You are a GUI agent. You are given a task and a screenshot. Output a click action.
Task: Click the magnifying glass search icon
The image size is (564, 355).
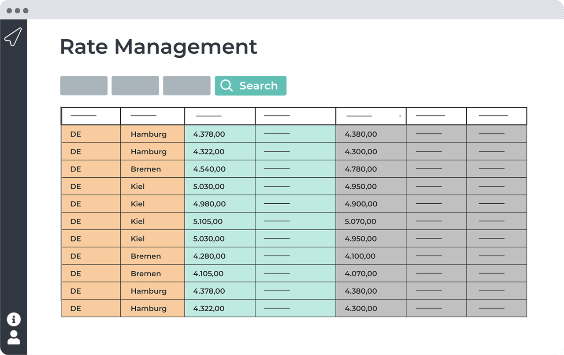click(226, 86)
